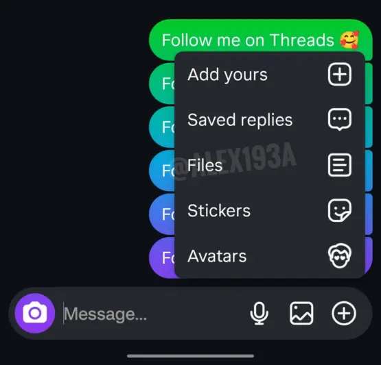Tap the second teal-green message bubble

click(161, 84)
